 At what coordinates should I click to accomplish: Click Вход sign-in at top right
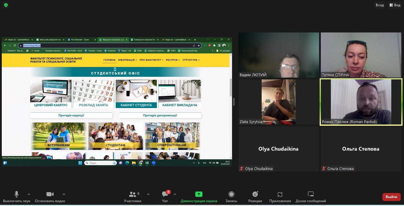click(380, 5)
